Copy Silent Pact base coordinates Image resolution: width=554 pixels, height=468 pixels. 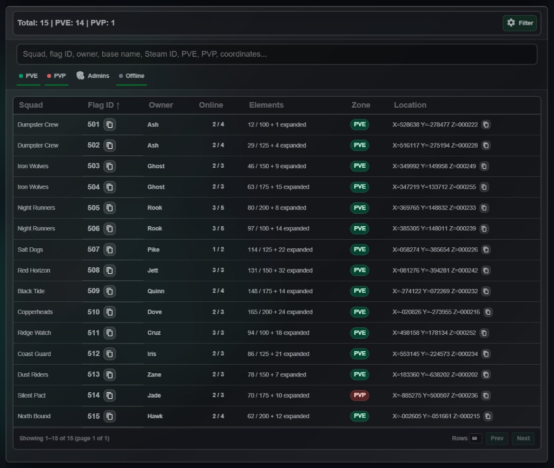[486, 396]
